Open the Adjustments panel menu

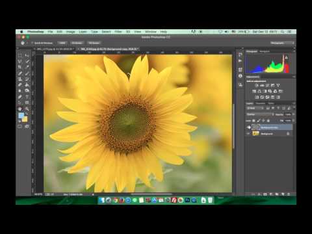294,77
